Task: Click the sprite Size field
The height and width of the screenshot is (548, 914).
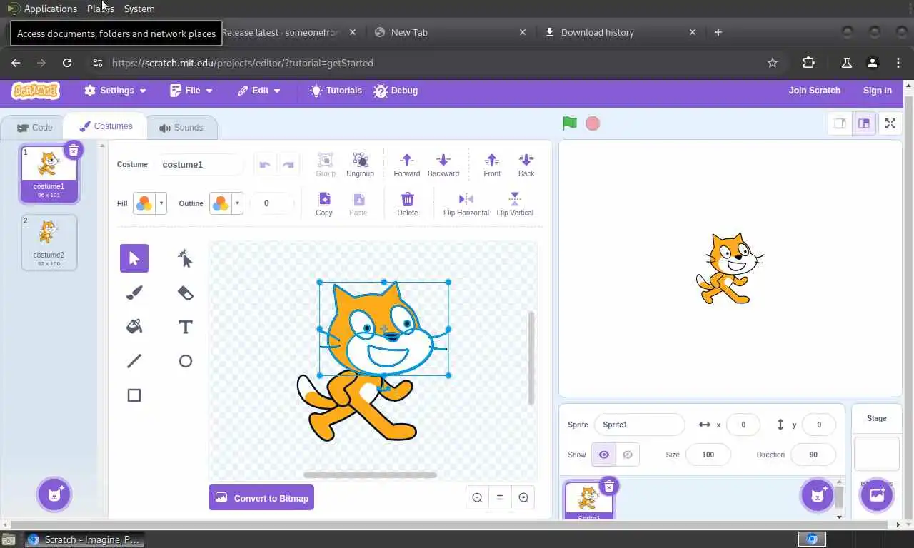Action: click(708, 455)
